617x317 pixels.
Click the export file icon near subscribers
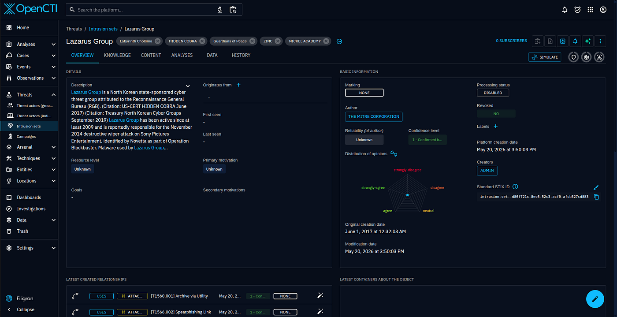click(x=550, y=41)
